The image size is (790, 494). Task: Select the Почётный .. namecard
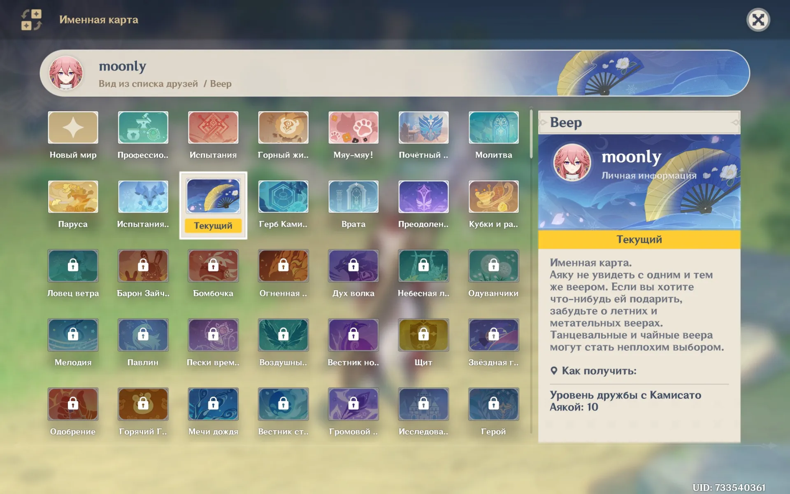[423, 128]
